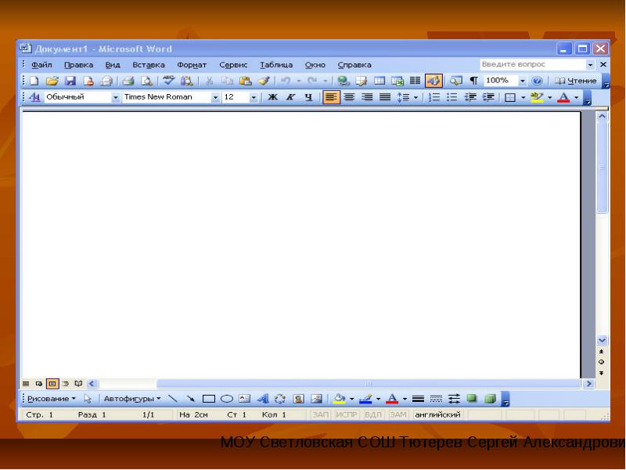Expand Times New Roman font list

(215, 97)
